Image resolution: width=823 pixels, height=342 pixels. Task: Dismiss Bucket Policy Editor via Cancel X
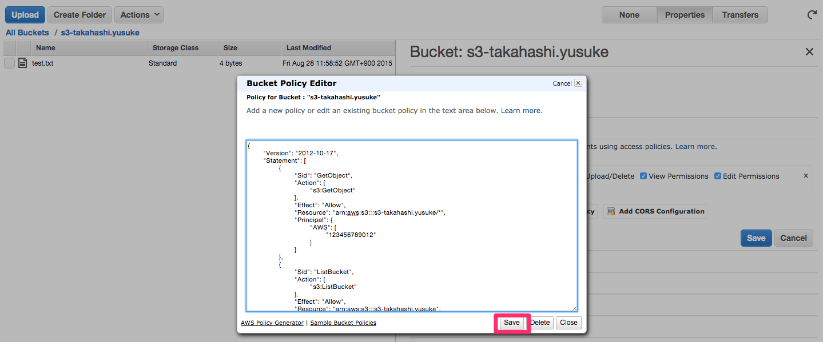578,82
